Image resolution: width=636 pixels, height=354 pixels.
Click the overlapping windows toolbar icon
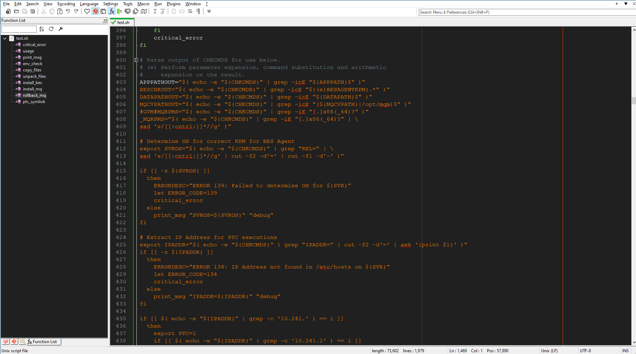pos(103,12)
